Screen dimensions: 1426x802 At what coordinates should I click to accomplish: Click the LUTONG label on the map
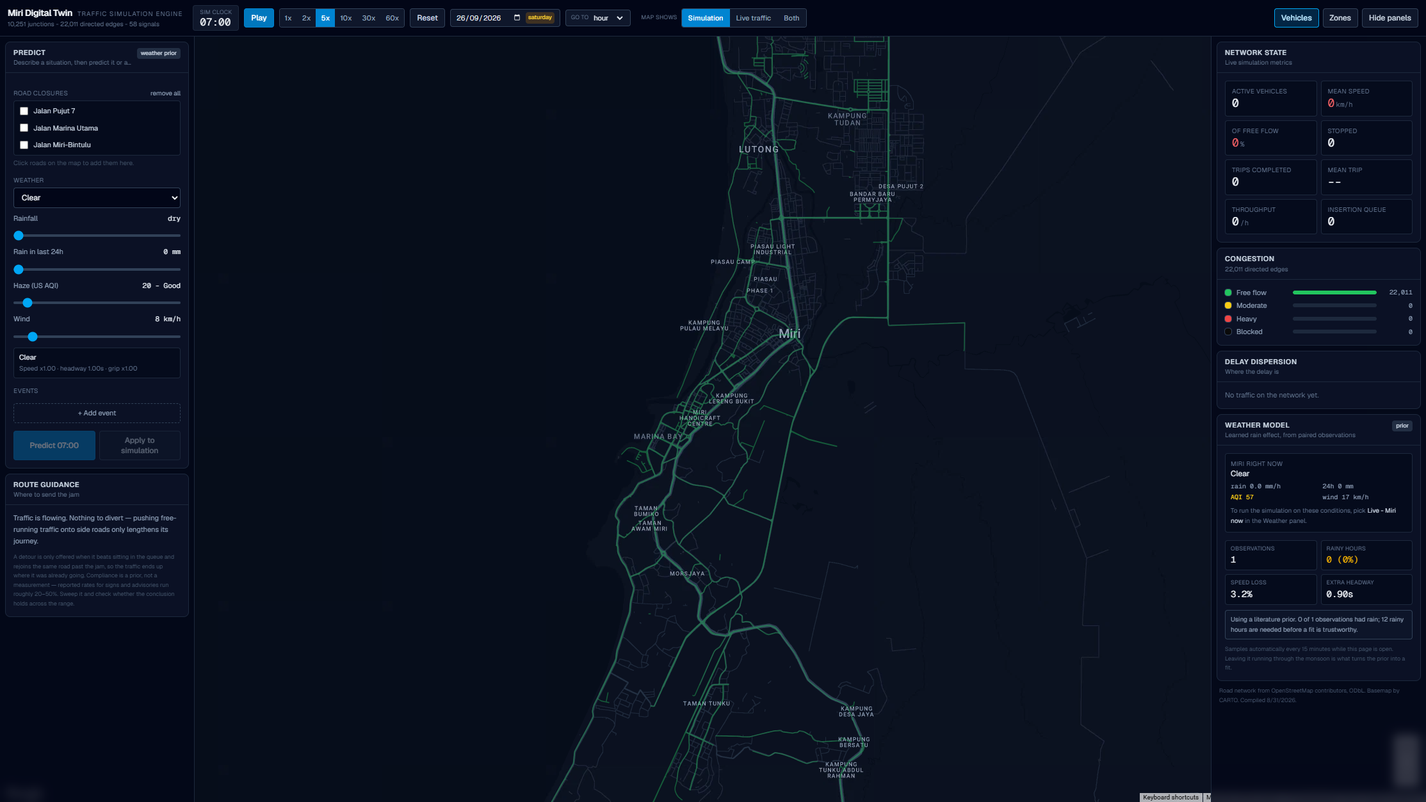click(x=759, y=149)
